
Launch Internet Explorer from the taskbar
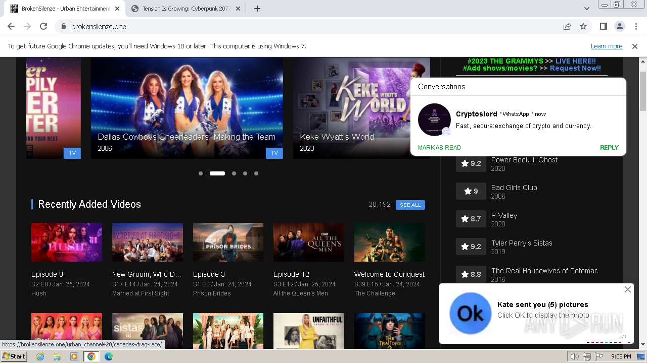(40, 356)
